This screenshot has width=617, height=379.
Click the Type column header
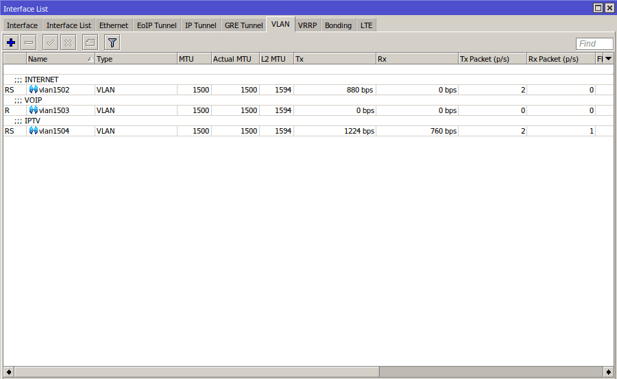(x=136, y=59)
